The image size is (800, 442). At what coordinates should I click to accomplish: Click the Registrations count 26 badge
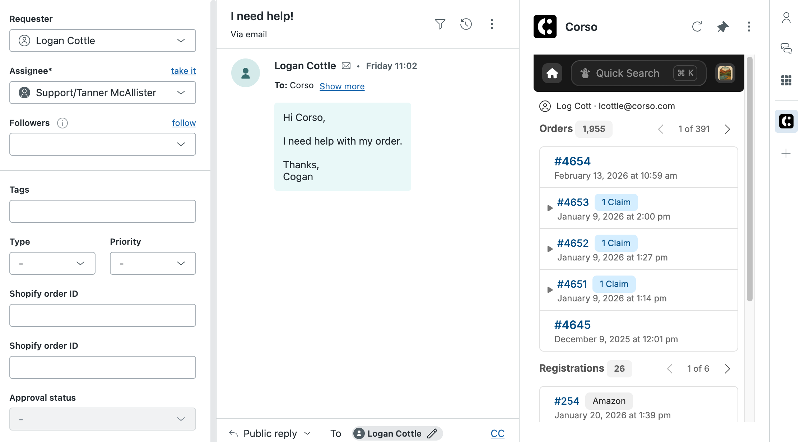(x=619, y=369)
